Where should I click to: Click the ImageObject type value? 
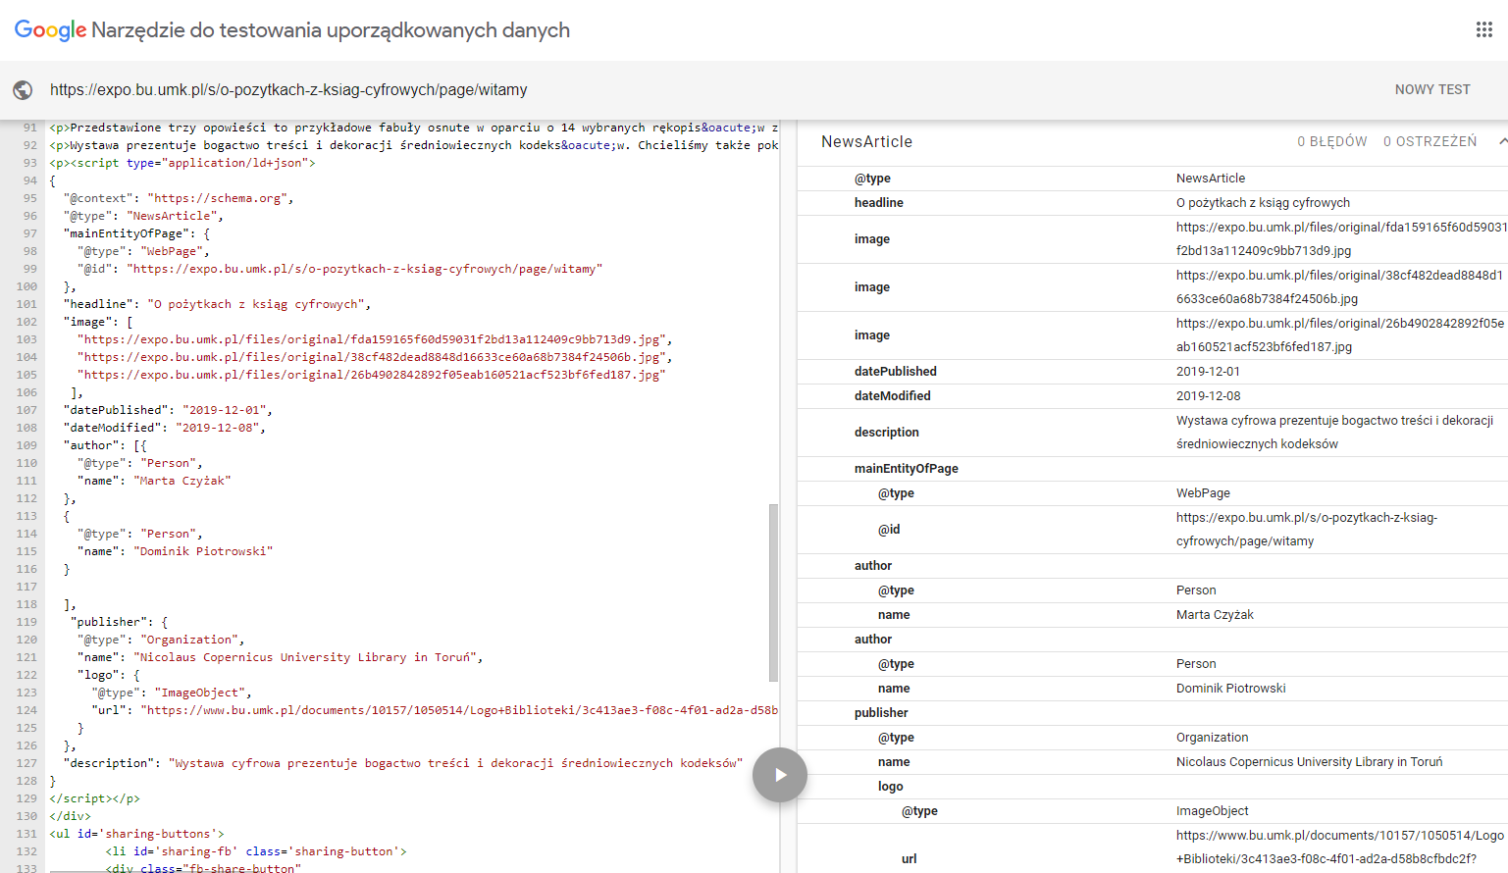[x=1212, y=810]
